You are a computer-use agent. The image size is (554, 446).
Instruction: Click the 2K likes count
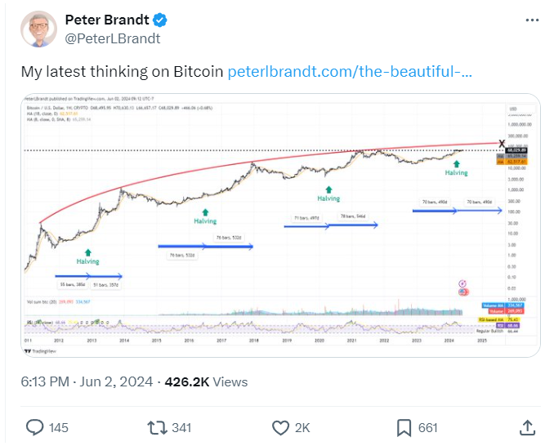pos(302,428)
